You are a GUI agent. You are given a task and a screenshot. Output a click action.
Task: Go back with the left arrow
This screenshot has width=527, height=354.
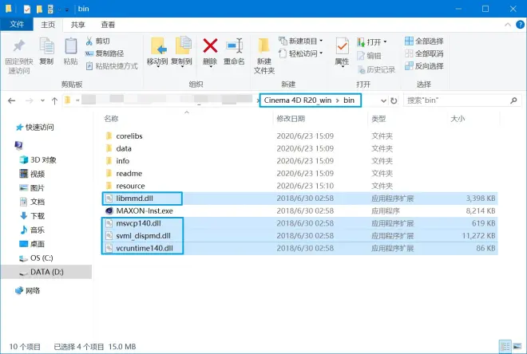coord(12,100)
